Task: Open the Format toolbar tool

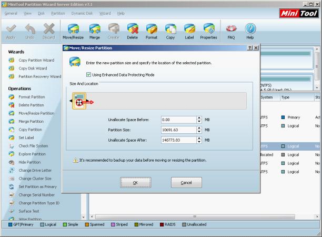Action: [152, 32]
